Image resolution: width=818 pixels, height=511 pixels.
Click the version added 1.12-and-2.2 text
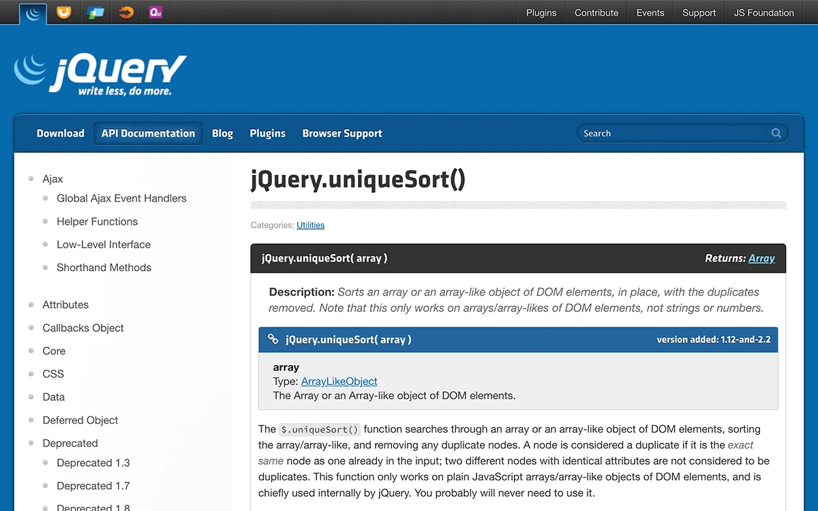pos(714,339)
